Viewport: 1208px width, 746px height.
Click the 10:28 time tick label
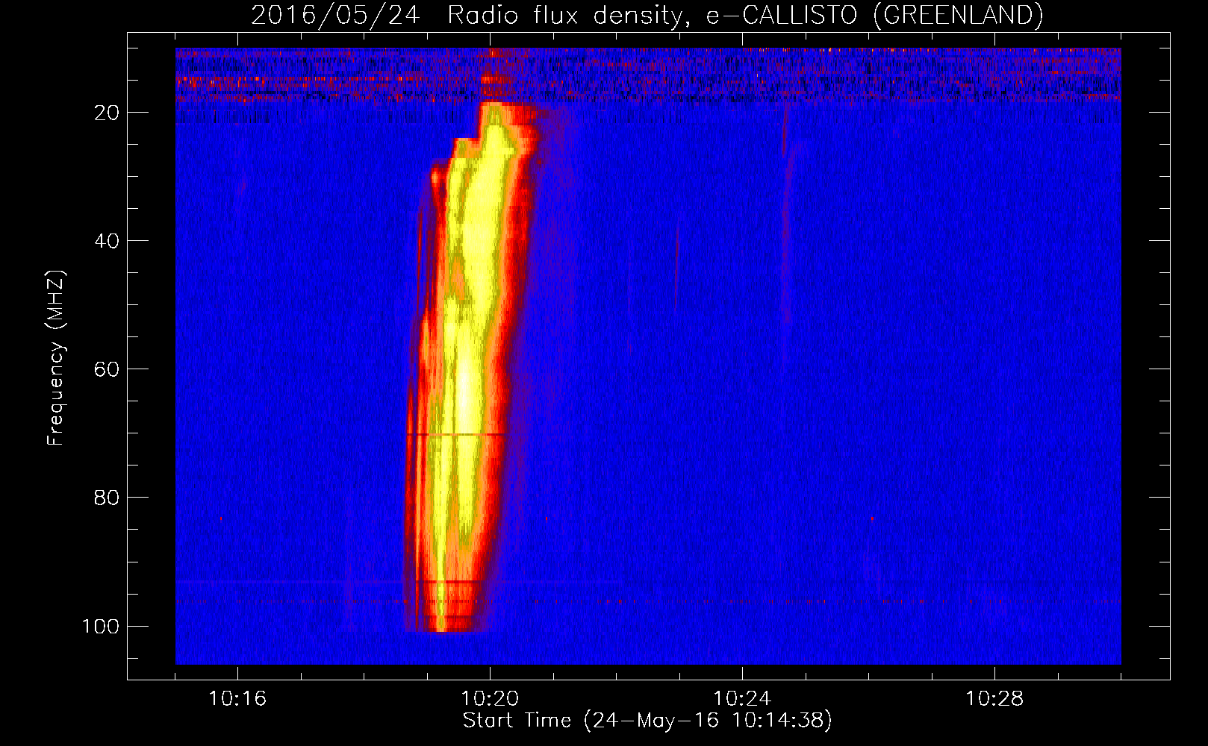(x=994, y=699)
